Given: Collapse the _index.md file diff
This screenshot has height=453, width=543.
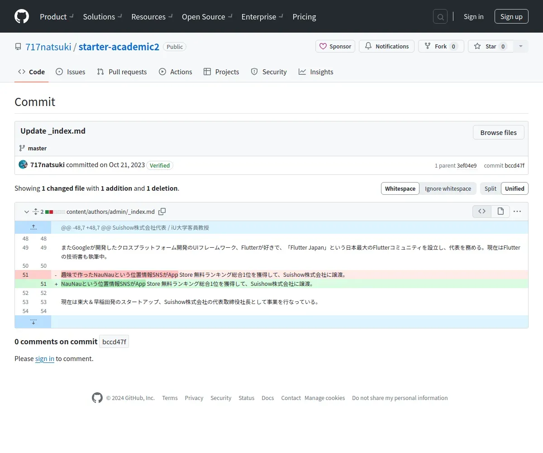Looking at the screenshot, I should point(26,212).
